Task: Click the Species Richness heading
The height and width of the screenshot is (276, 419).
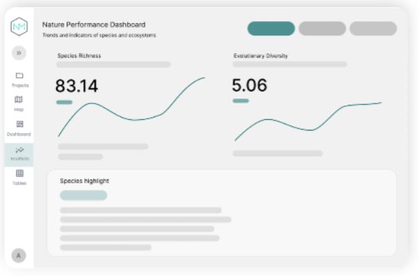Action: pyautogui.click(x=79, y=55)
